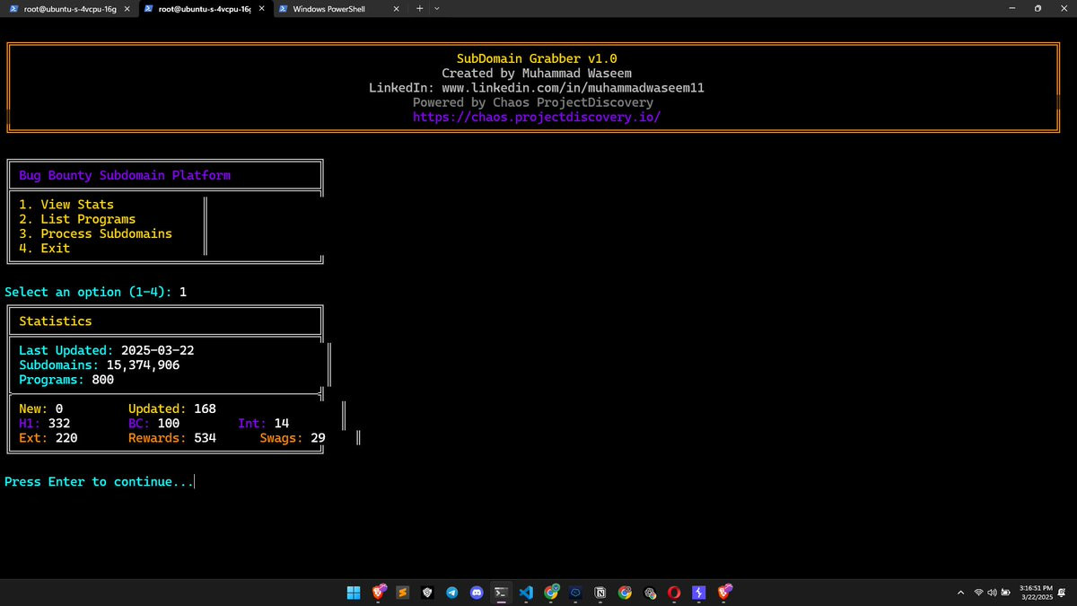Click the 'New: 0' stat
The width and height of the screenshot is (1077, 606).
click(40, 408)
